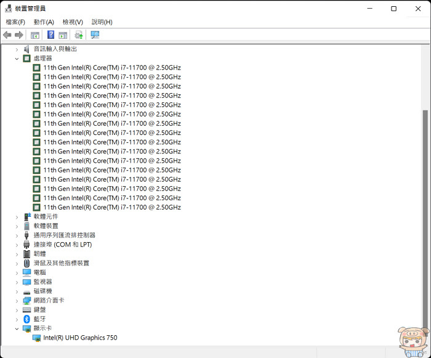Click the 鍵盤 keyboard icon
This screenshot has width=431, height=358.
pos(26,310)
